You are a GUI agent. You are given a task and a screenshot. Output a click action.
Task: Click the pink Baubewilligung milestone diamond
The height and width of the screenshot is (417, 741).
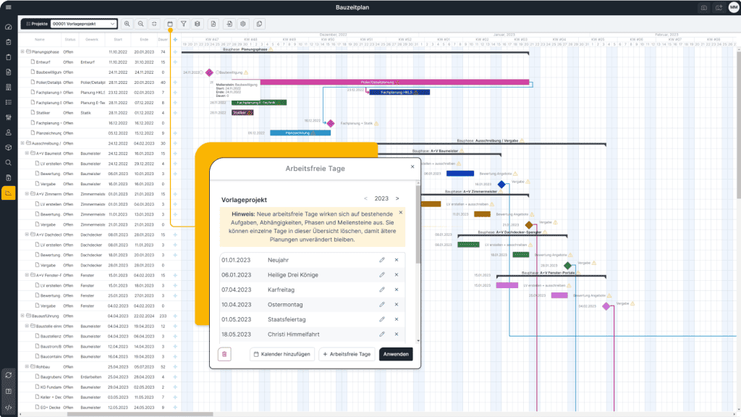[x=209, y=72]
